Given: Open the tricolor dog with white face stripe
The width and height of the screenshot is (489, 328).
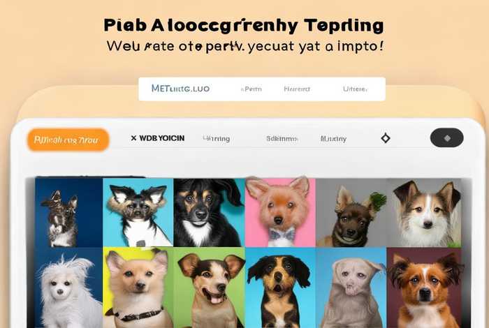Looking at the screenshot, I should point(425,212).
